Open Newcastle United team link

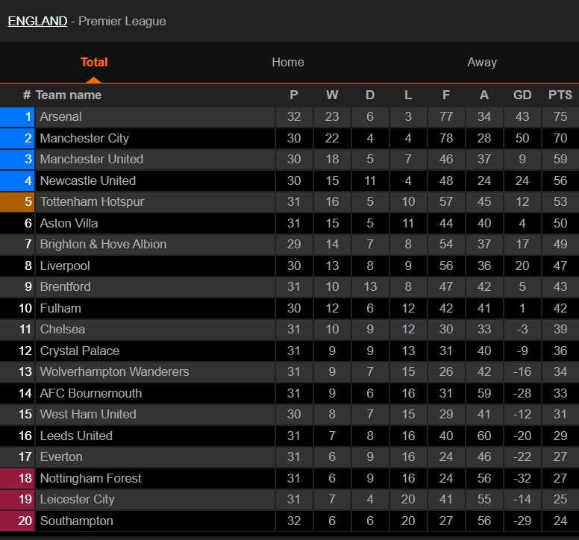tap(87, 180)
